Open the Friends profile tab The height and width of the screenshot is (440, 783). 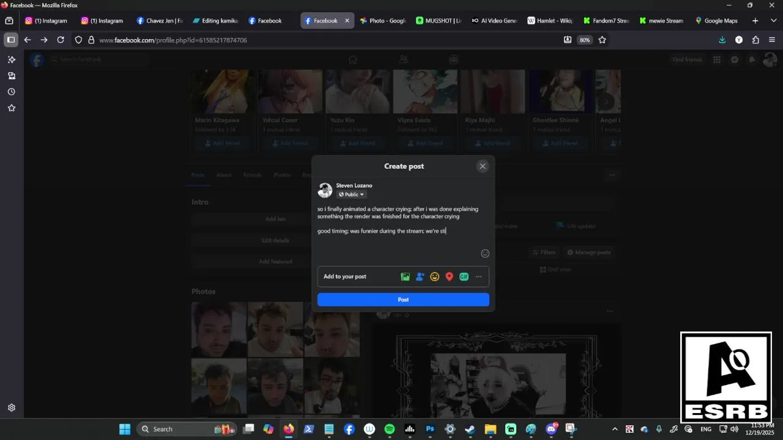click(x=252, y=175)
